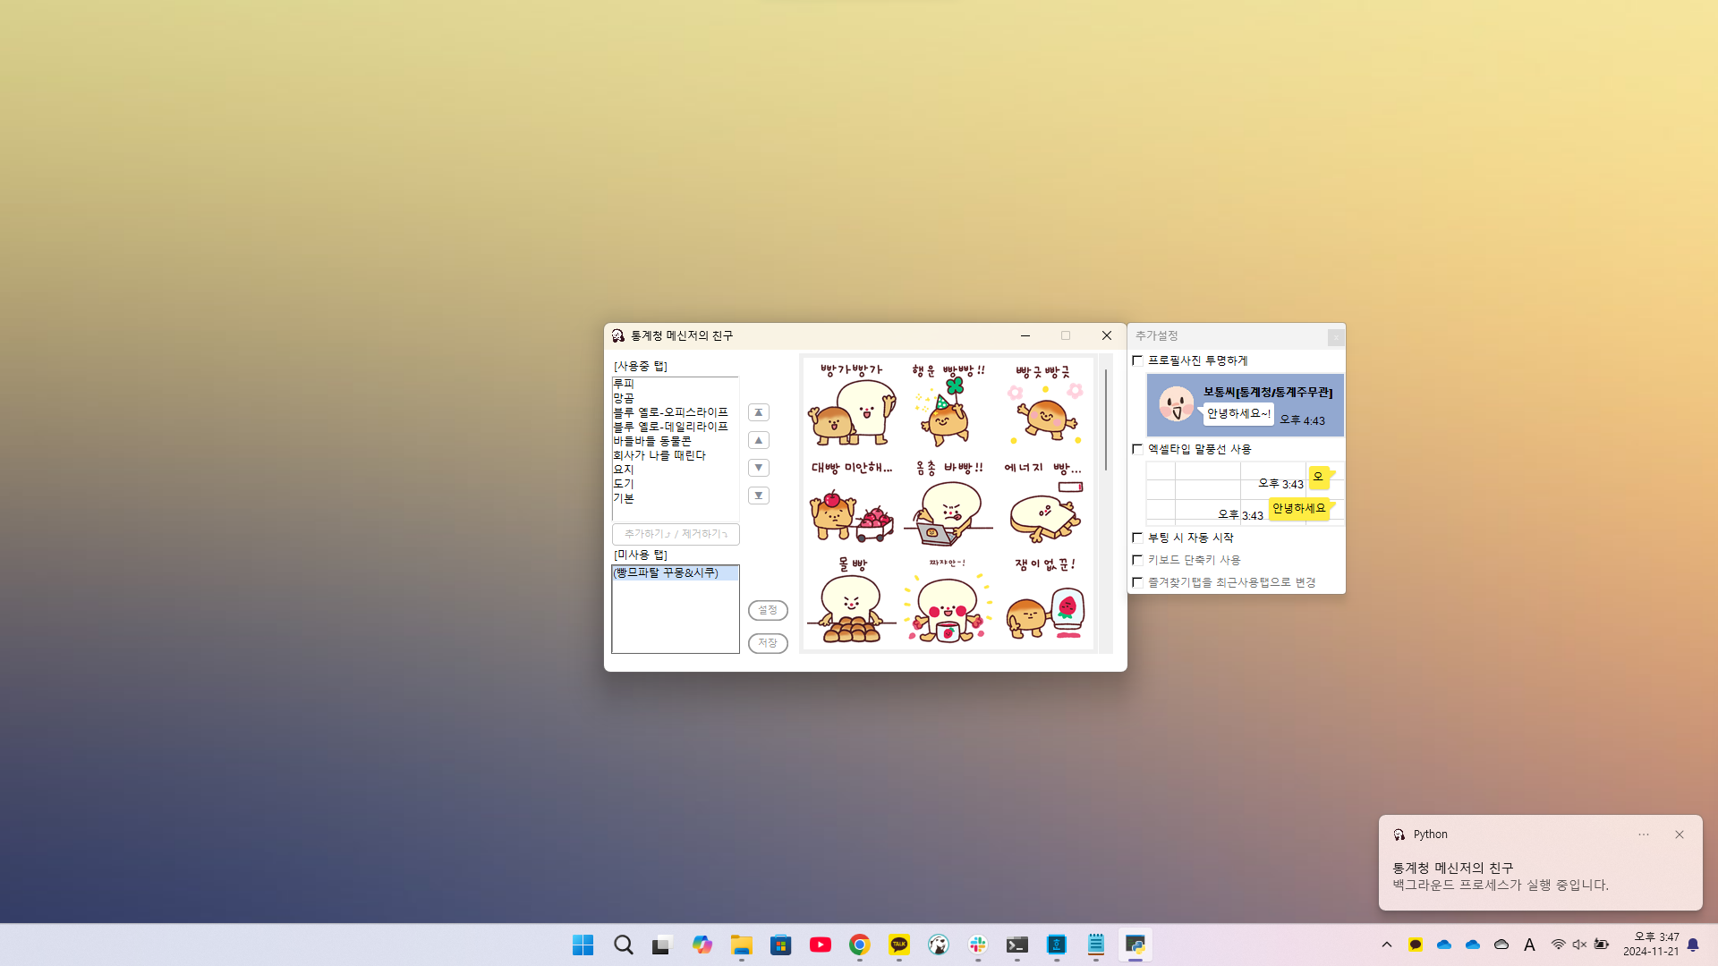Open Notepad from taskbar

point(1095,945)
